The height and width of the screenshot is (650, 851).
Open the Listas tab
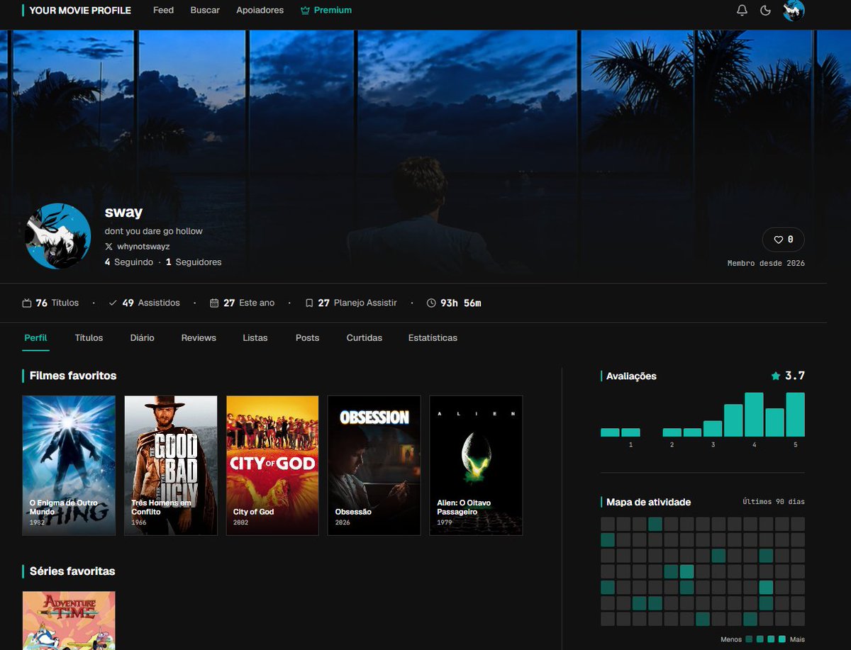click(x=255, y=338)
